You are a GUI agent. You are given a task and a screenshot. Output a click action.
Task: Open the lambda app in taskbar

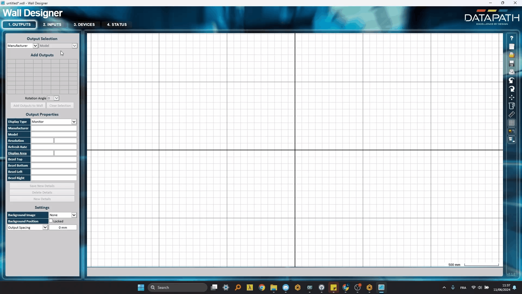pyautogui.click(x=250, y=287)
